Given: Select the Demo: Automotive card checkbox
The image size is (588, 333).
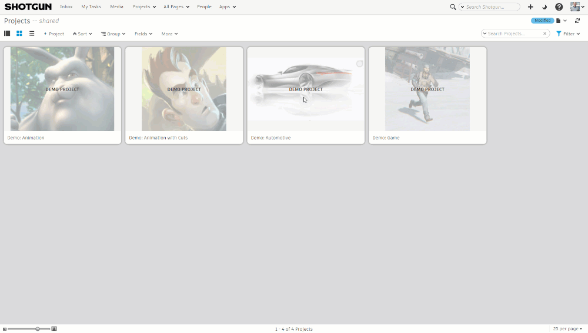Looking at the screenshot, I should 359,64.
